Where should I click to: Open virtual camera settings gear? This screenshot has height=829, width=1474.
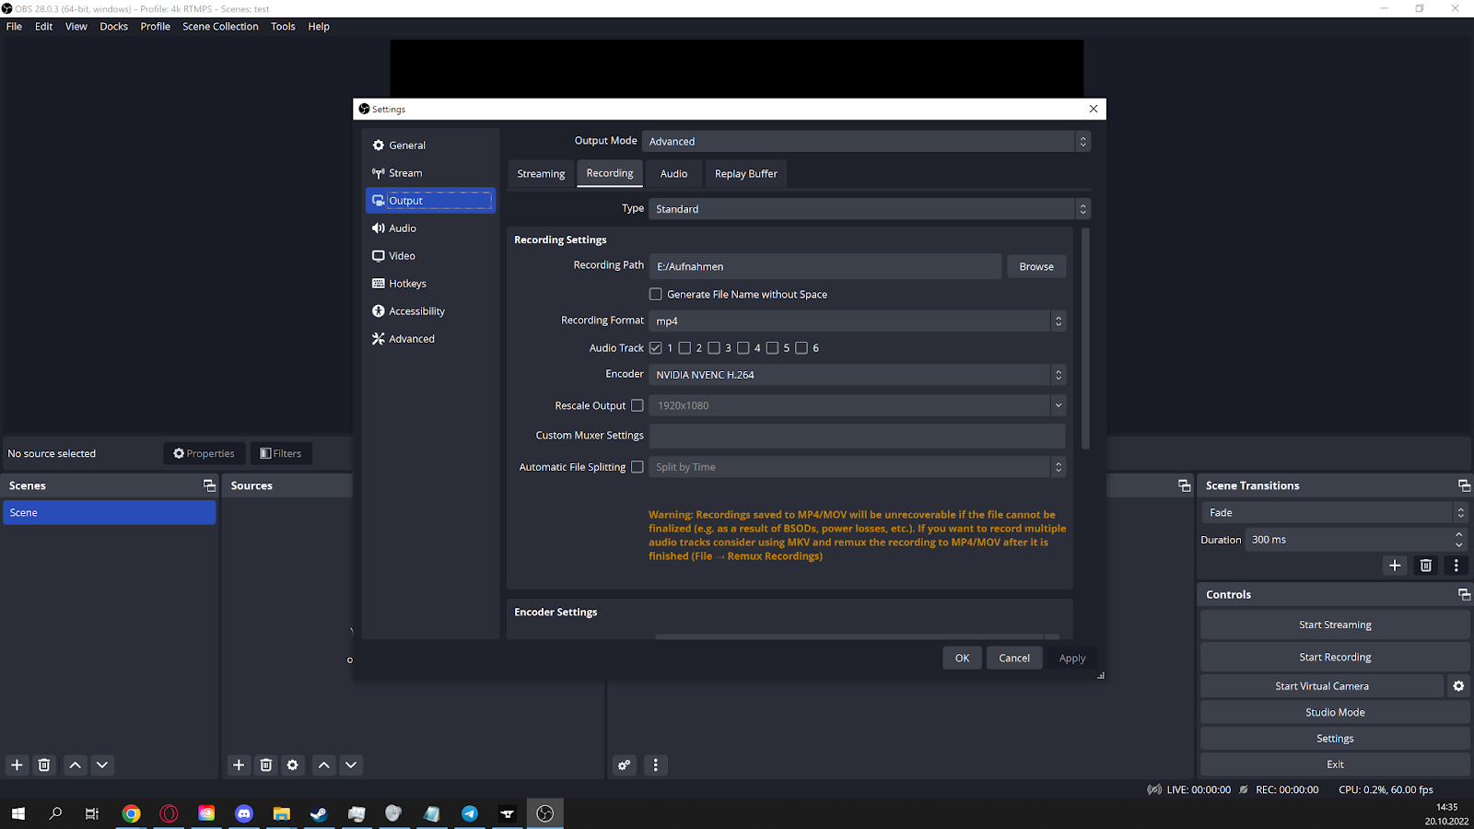[x=1458, y=686]
